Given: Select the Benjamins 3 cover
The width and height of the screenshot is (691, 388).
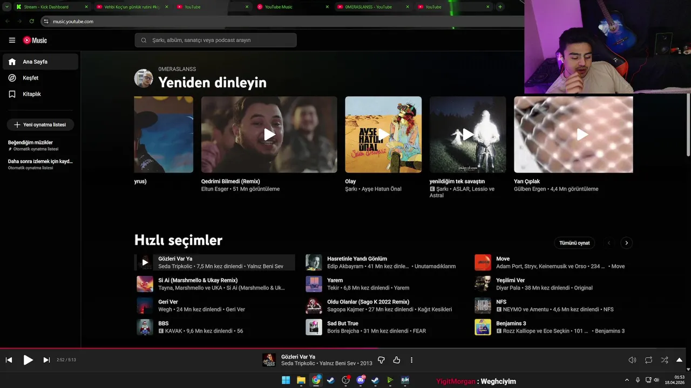Looking at the screenshot, I should tap(483, 327).
